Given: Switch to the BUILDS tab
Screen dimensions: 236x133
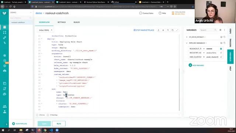Looking at the screenshot, I should coord(77,22).
